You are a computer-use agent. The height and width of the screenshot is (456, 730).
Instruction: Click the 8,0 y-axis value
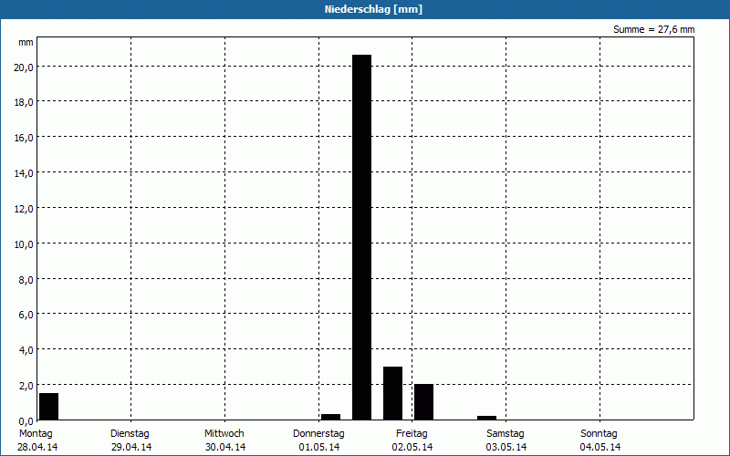pyautogui.click(x=26, y=280)
